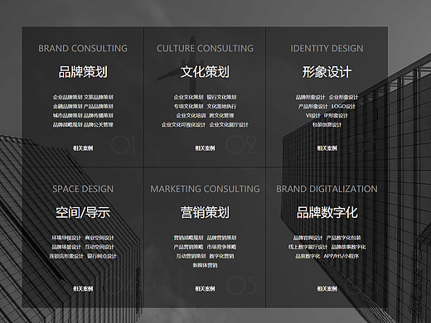431x323 pixels.
Task: Click 连锁店形象设计 service text
Action: point(66,256)
